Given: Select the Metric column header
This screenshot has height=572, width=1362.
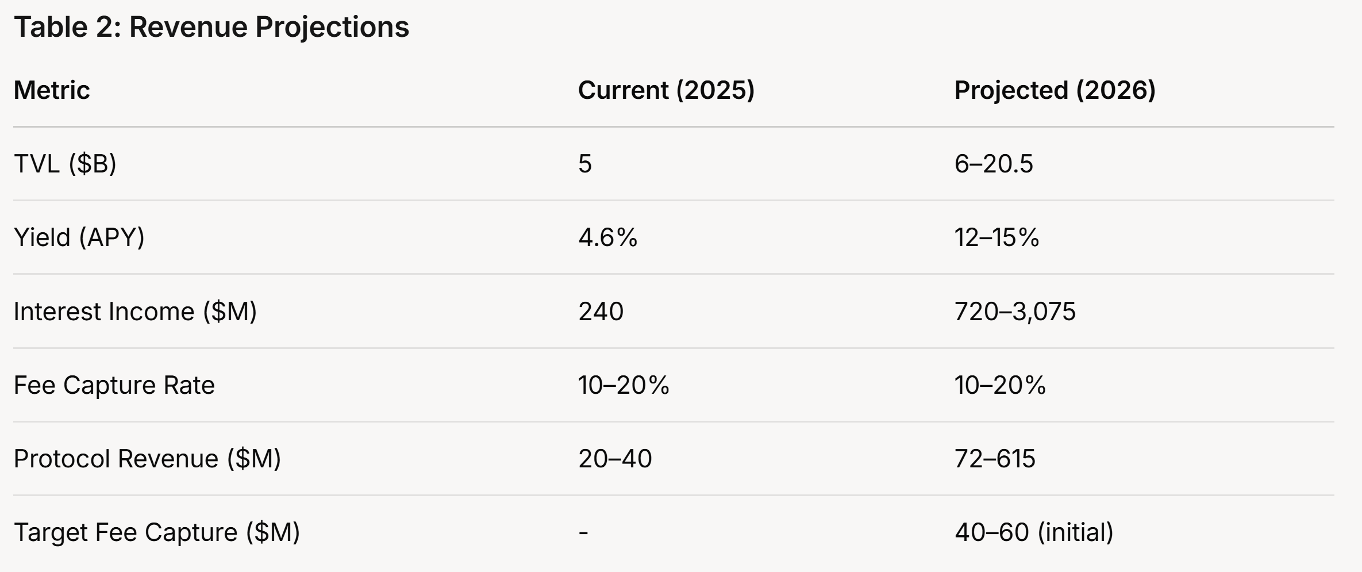Looking at the screenshot, I should point(52,90).
